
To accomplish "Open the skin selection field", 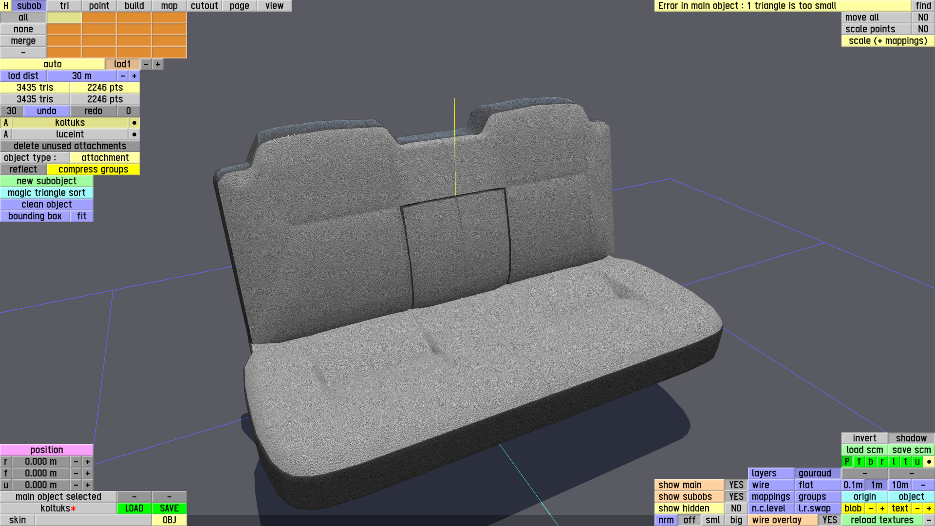I will [x=93, y=520].
